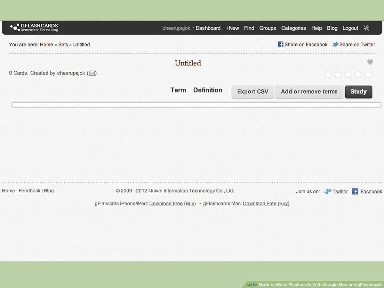Click Add or remove terms button

(x=309, y=92)
